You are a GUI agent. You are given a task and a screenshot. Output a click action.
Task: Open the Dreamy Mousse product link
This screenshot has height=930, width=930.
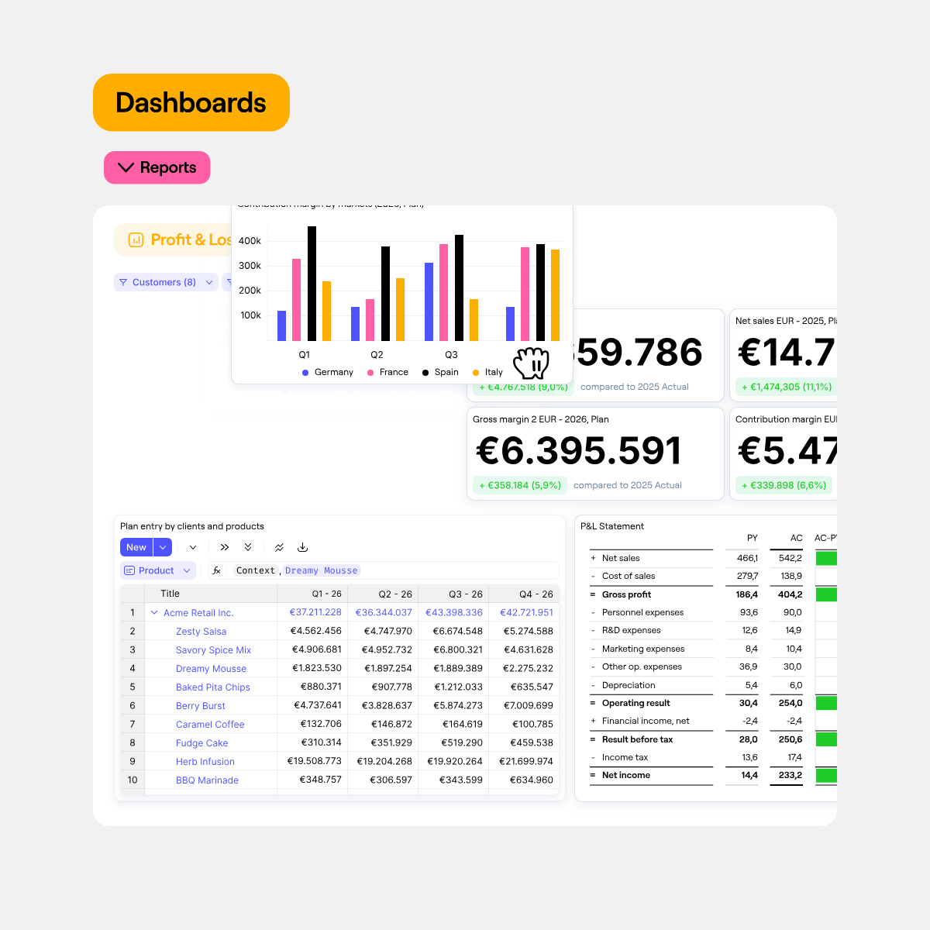click(x=211, y=669)
